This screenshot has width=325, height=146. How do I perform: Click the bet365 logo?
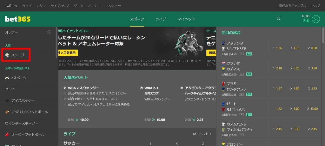[x=18, y=19]
